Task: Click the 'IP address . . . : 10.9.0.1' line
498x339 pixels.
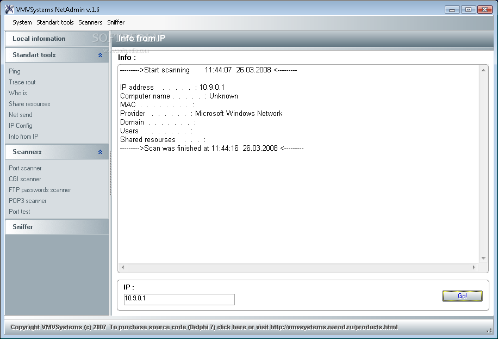Action: click(x=172, y=88)
